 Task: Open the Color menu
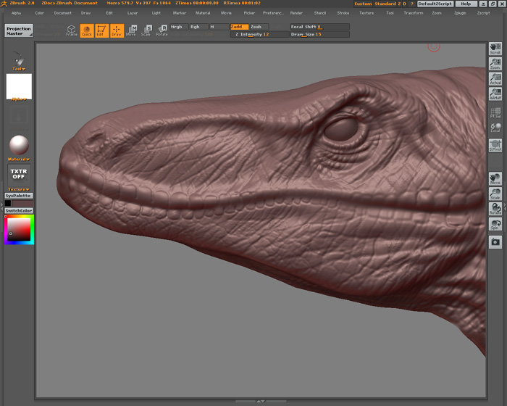pyautogui.click(x=39, y=13)
